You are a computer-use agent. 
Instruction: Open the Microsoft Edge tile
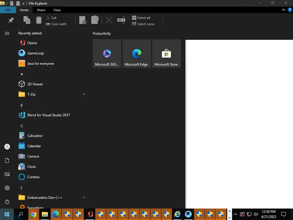[x=136, y=54]
